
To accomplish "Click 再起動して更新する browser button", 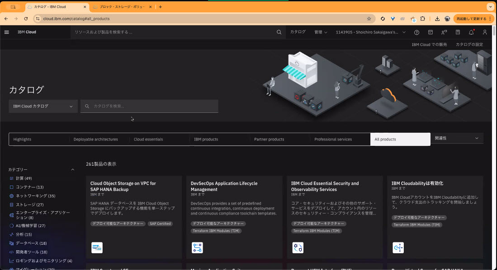I will (473, 19).
